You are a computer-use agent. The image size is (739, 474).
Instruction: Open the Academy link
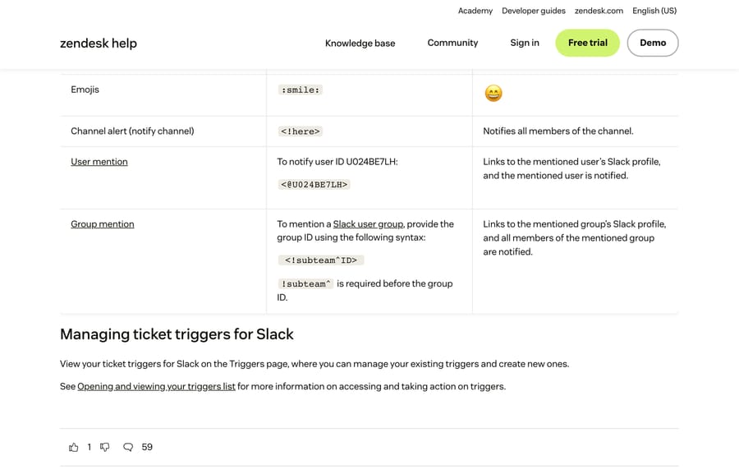(x=475, y=11)
